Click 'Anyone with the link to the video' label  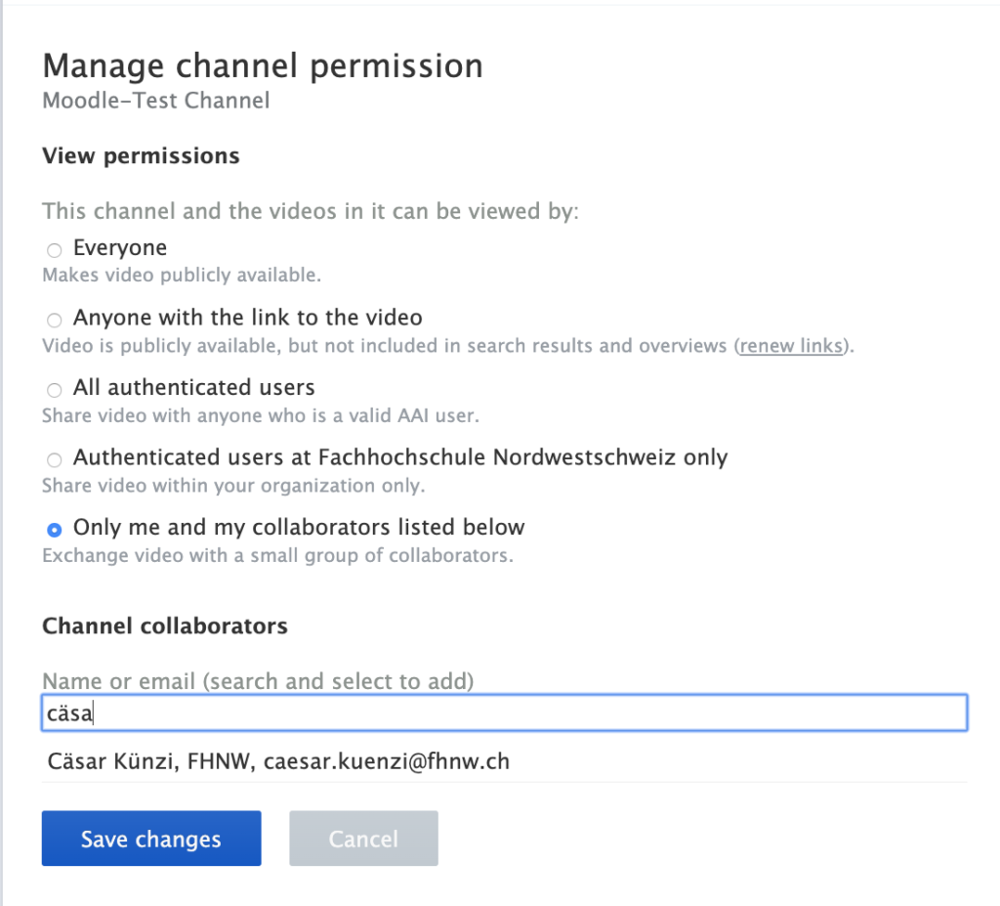point(247,318)
